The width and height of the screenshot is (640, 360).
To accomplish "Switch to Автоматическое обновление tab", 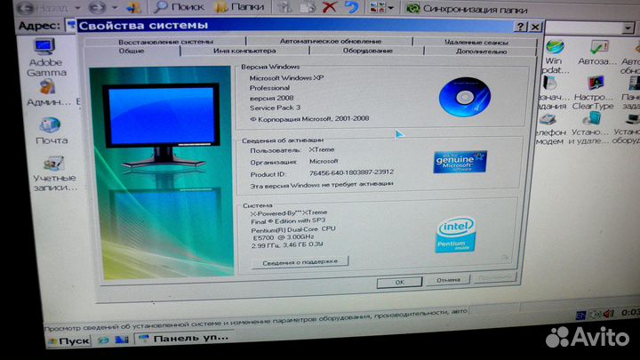I will [330, 41].
